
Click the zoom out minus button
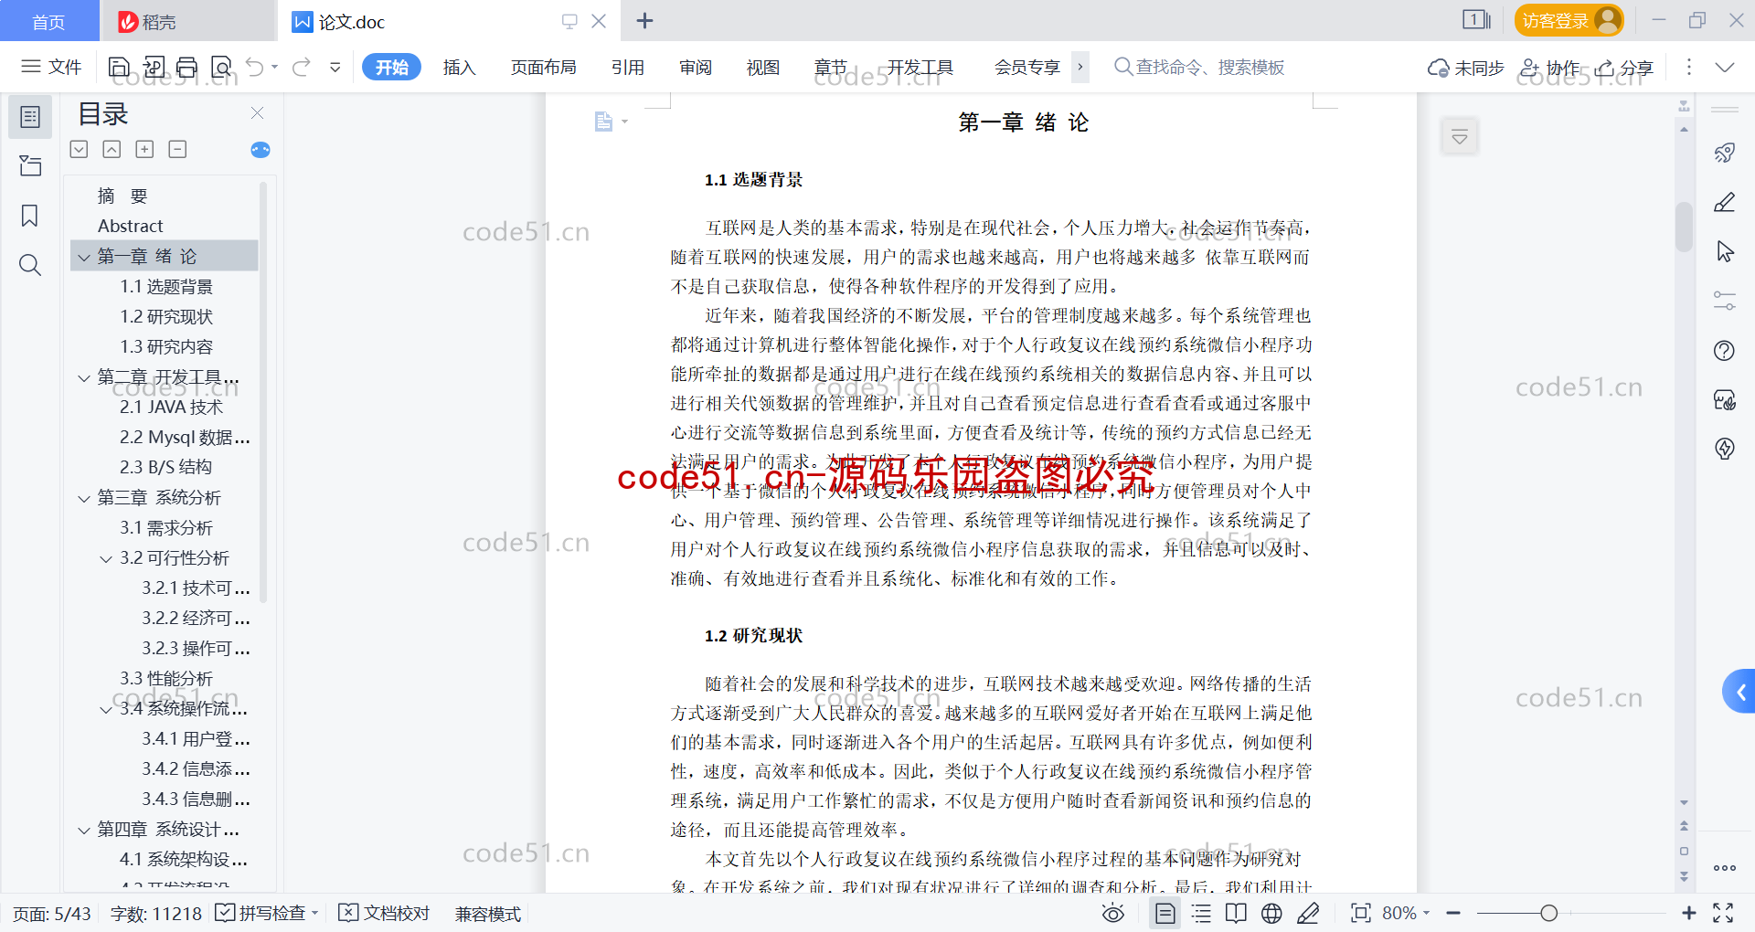pyautogui.click(x=1453, y=913)
